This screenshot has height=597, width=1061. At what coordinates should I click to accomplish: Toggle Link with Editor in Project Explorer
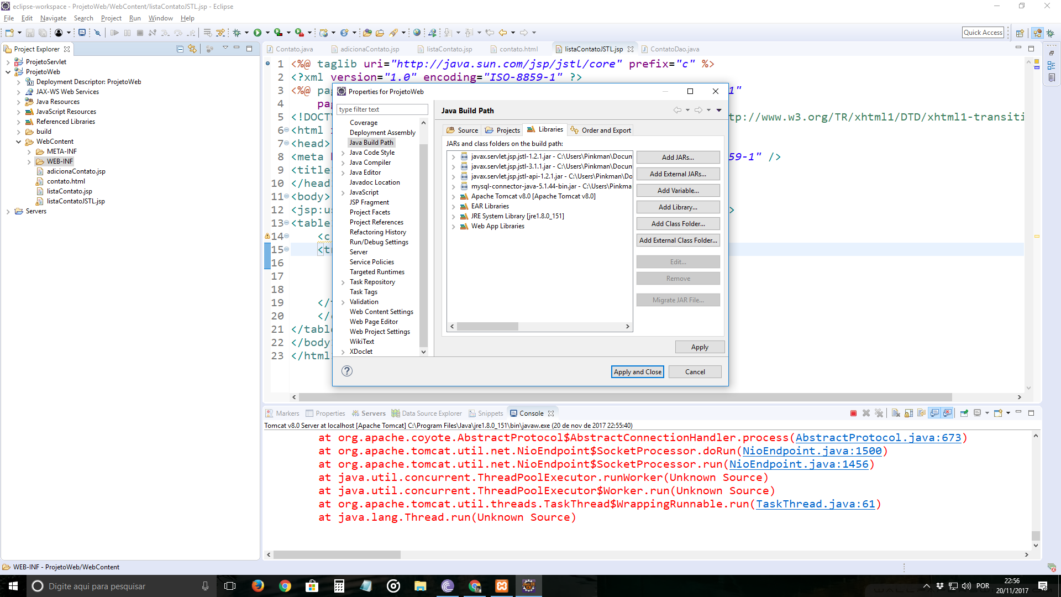click(192, 49)
